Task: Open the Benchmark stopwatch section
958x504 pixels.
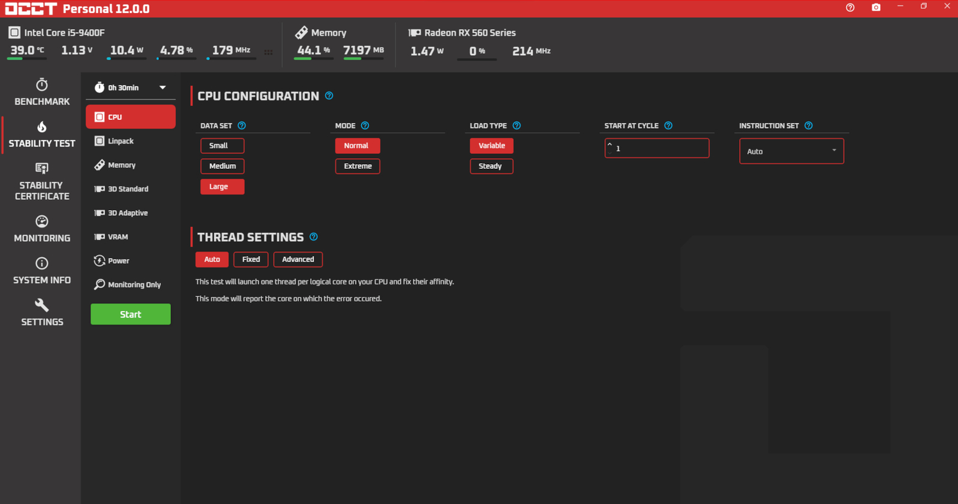Action: (42, 92)
